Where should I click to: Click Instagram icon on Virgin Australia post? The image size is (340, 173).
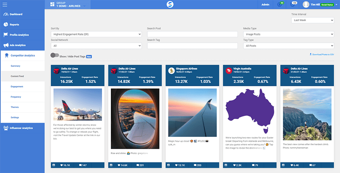[x=226, y=165]
